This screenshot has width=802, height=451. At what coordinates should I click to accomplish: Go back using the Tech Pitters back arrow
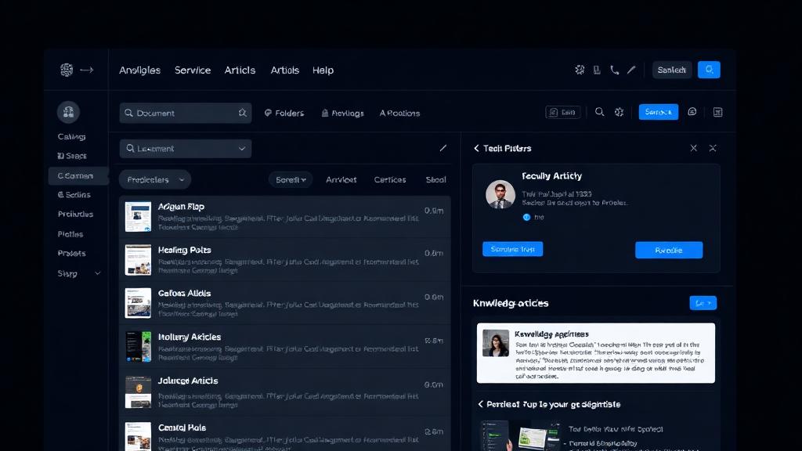pyautogui.click(x=476, y=148)
